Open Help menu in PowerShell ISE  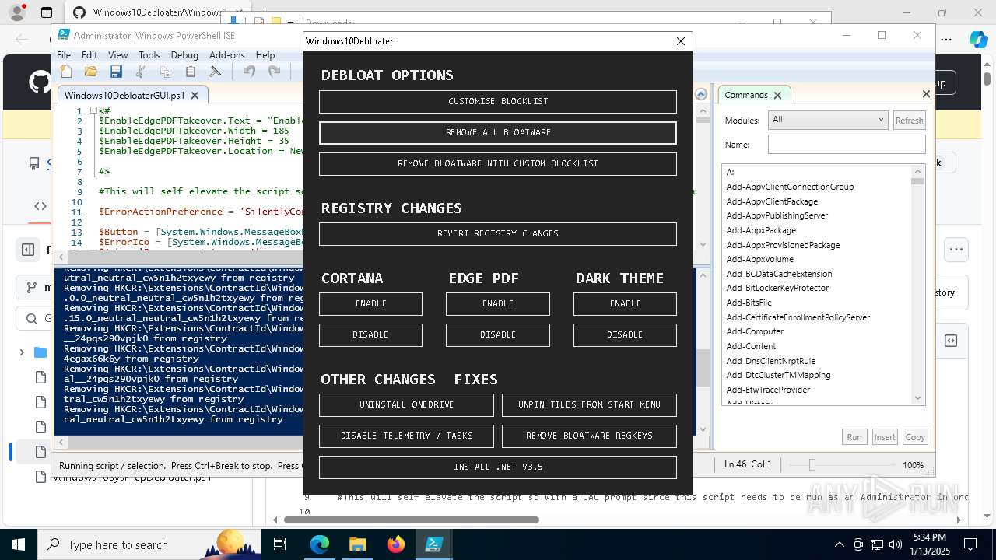point(265,55)
